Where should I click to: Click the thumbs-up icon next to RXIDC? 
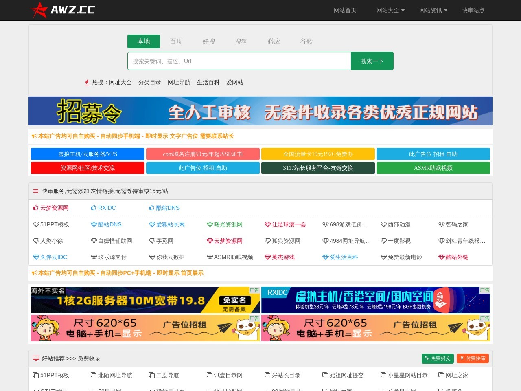tap(94, 208)
